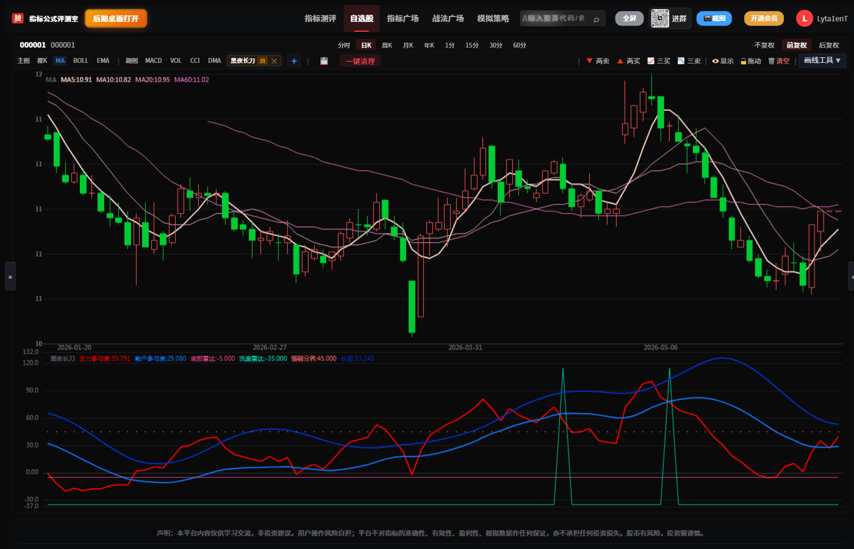Image resolution: width=854 pixels, height=549 pixels.
Task: Select the CCI sub-chart indicator
Action: click(195, 61)
